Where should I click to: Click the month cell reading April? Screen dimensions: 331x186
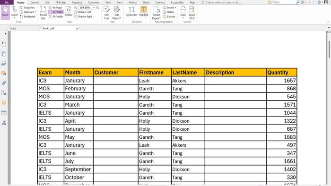tap(78, 121)
